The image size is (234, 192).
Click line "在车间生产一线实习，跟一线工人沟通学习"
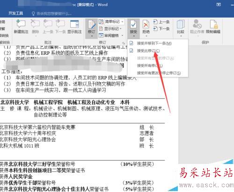coord(61,90)
